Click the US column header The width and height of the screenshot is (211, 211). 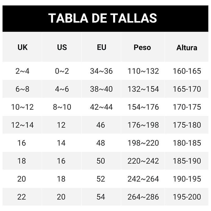point(62,47)
